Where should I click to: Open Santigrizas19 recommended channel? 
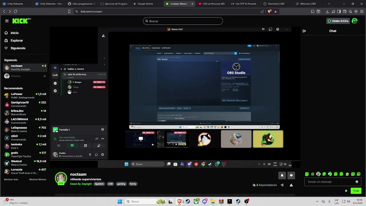[x=25, y=104]
